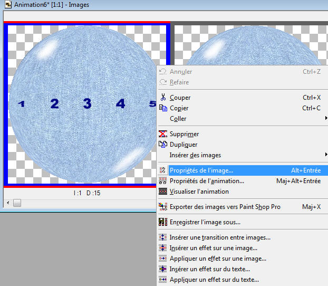Click the Appliquer un effet sur une image icon
This screenshot has width=328, height=286.
[163, 259]
